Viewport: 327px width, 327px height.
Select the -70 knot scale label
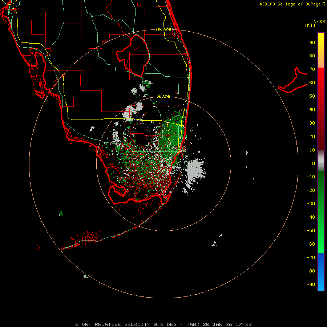[x=311, y=257]
